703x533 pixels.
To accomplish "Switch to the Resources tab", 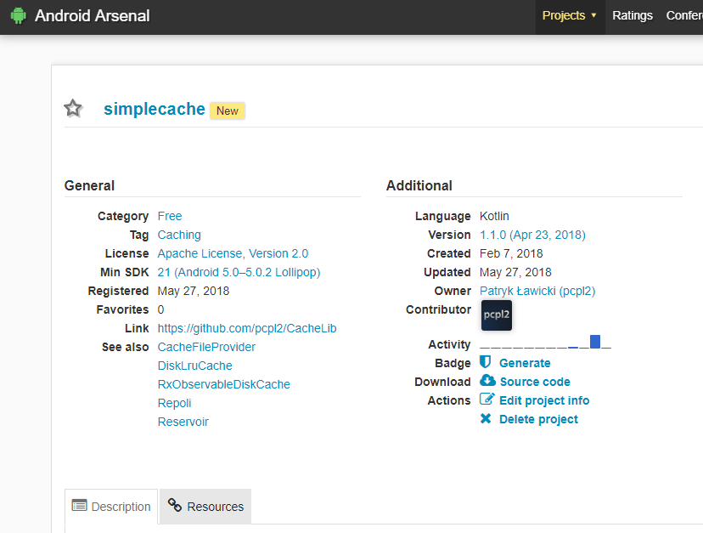I will coord(205,507).
